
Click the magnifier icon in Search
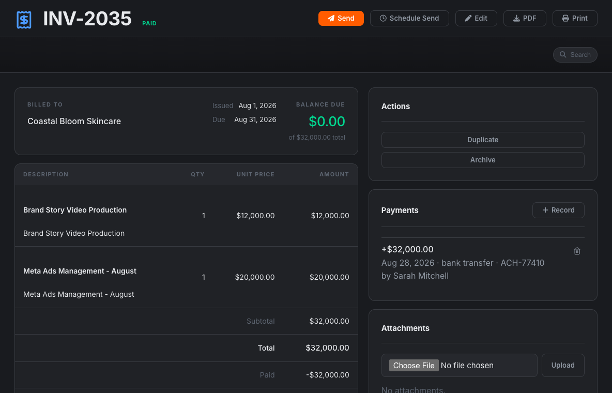pyautogui.click(x=563, y=55)
